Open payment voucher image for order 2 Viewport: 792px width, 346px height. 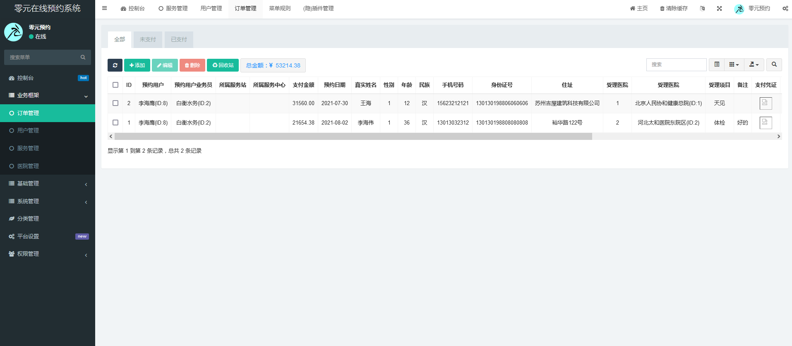pyautogui.click(x=766, y=103)
